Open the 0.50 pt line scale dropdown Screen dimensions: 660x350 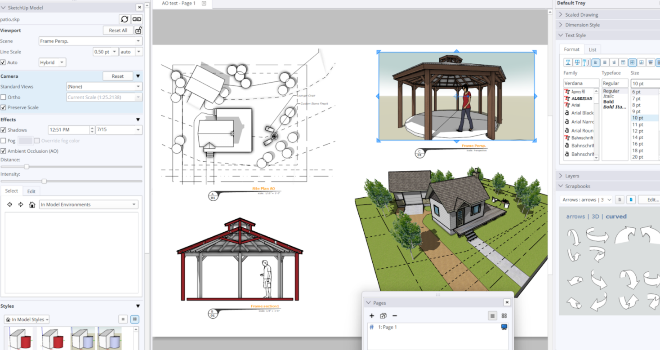pos(106,52)
